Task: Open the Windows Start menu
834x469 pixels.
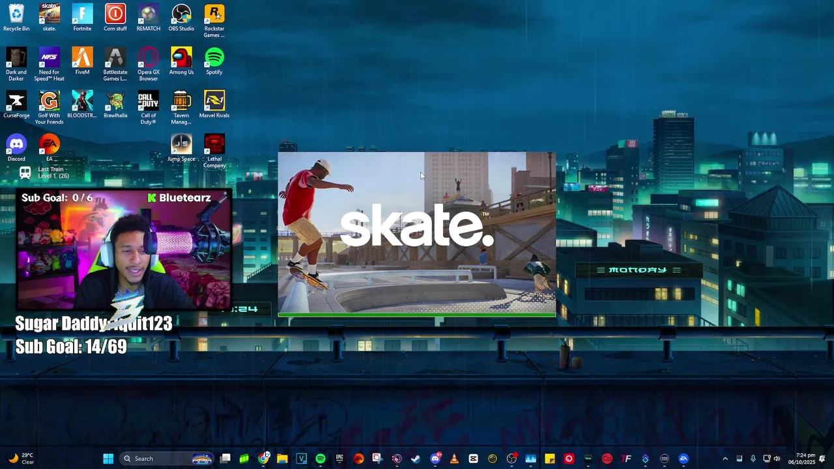Action: (x=108, y=459)
